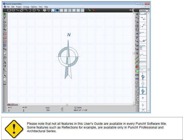
Task: Open the Edit menu
Action: 13,7
